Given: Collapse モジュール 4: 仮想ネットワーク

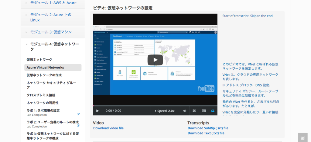Looking at the screenshot, I should [x=53, y=47].
